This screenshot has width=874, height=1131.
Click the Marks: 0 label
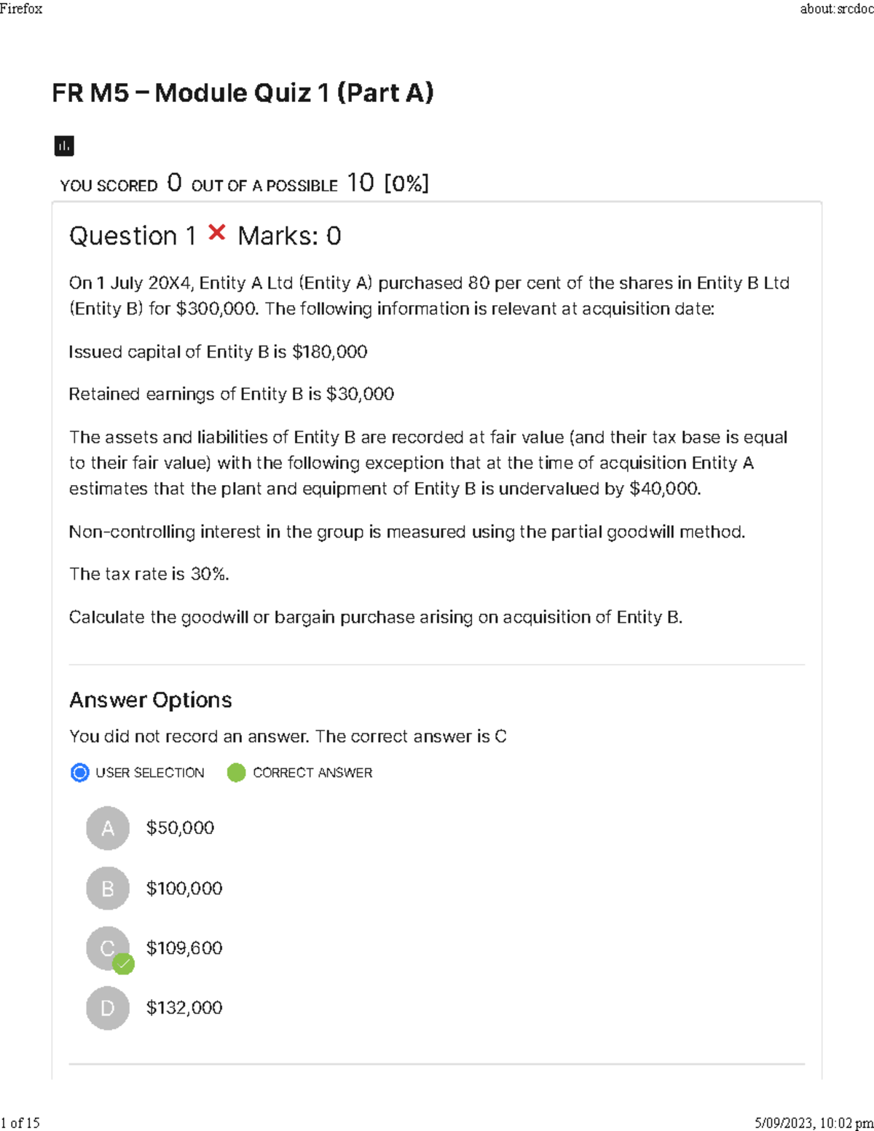click(289, 236)
